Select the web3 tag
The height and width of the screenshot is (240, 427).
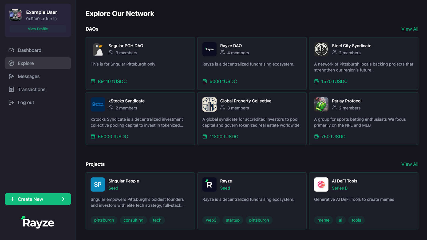coord(211,220)
